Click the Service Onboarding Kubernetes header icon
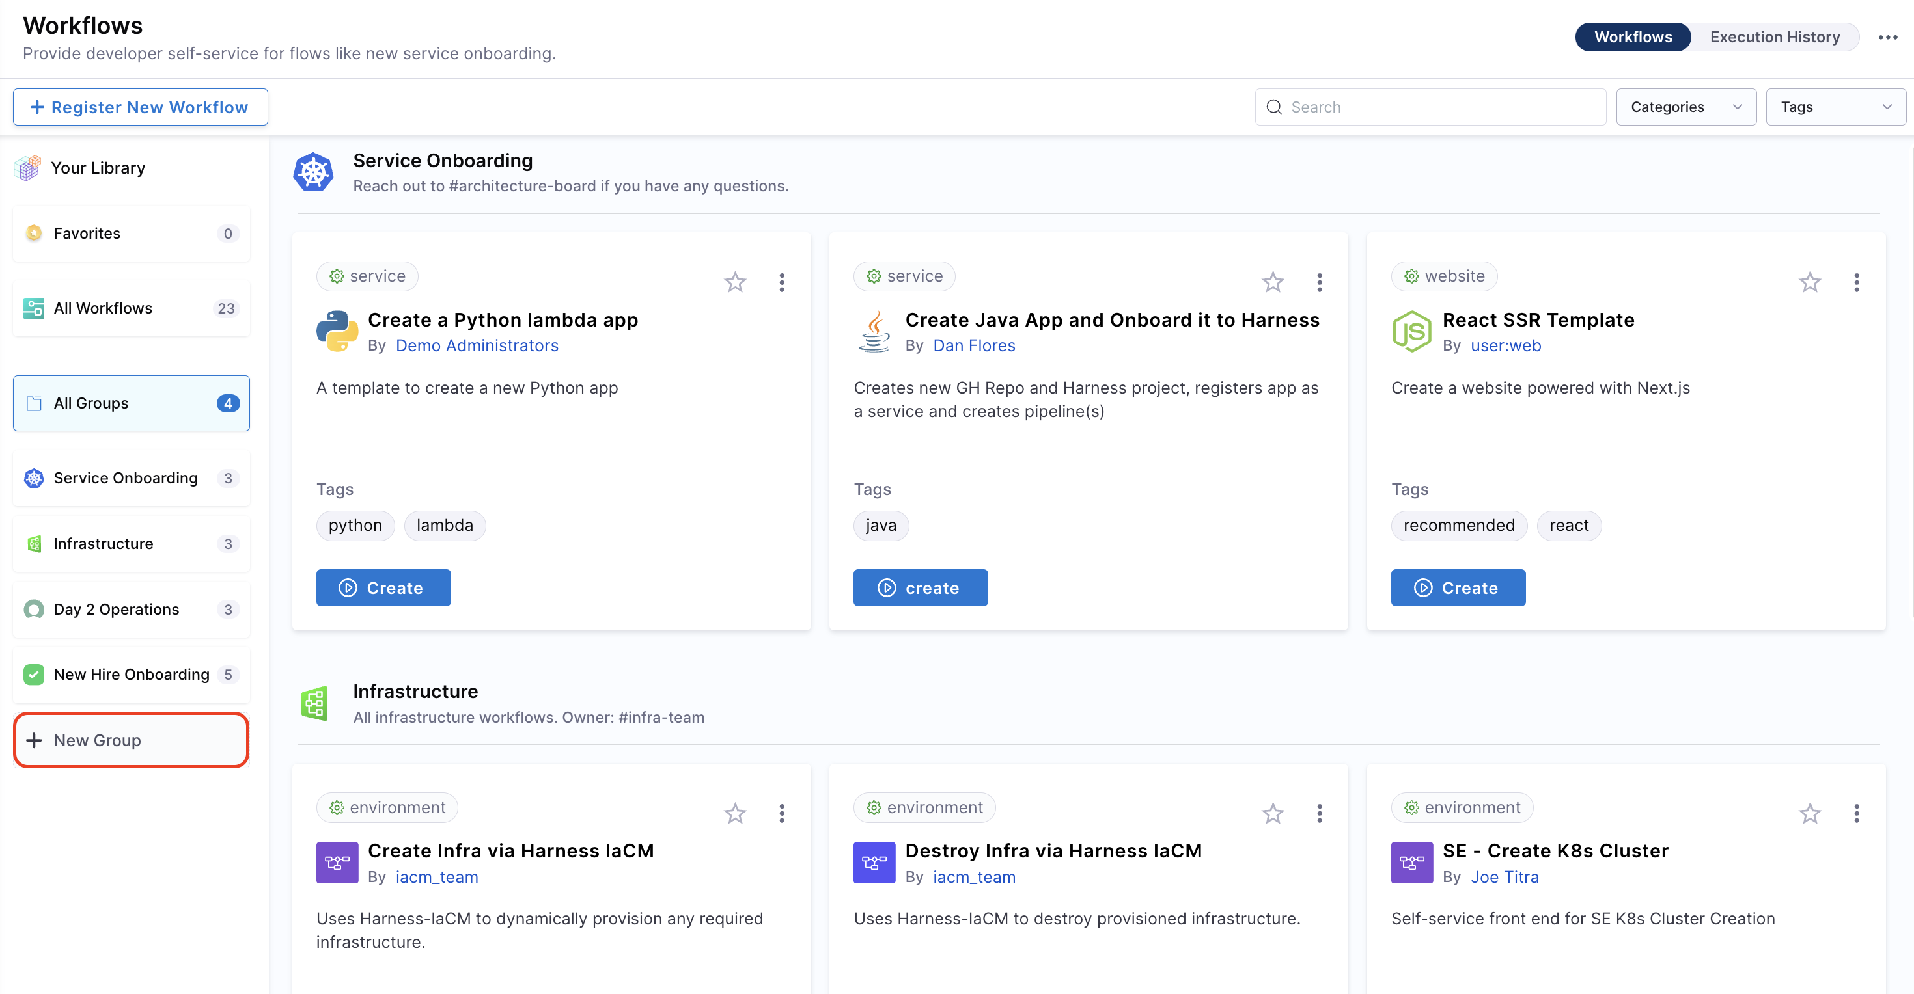This screenshot has width=1914, height=994. coord(312,172)
